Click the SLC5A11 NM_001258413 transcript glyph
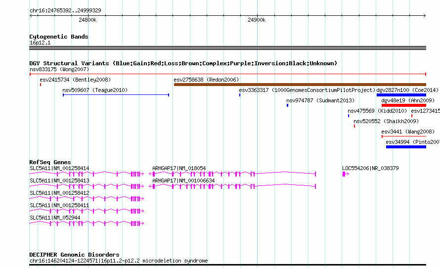Image resolution: width=440 pixels, height=268 pixels. point(87,186)
